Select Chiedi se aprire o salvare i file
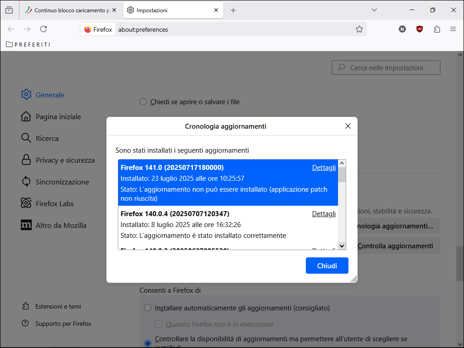 coord(143,102)
